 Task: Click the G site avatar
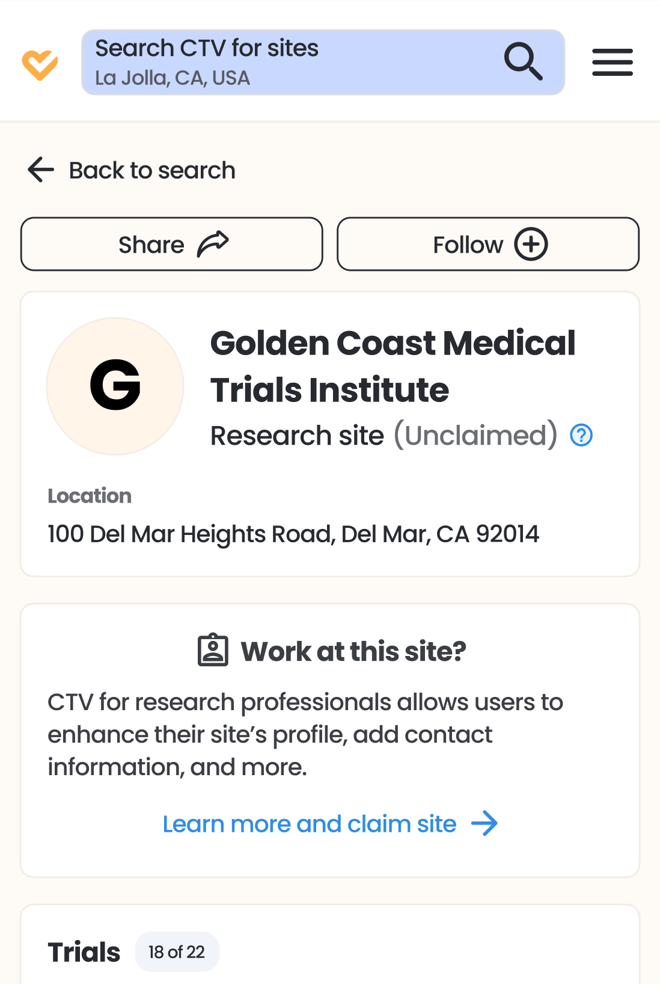[x=115, y=386]
